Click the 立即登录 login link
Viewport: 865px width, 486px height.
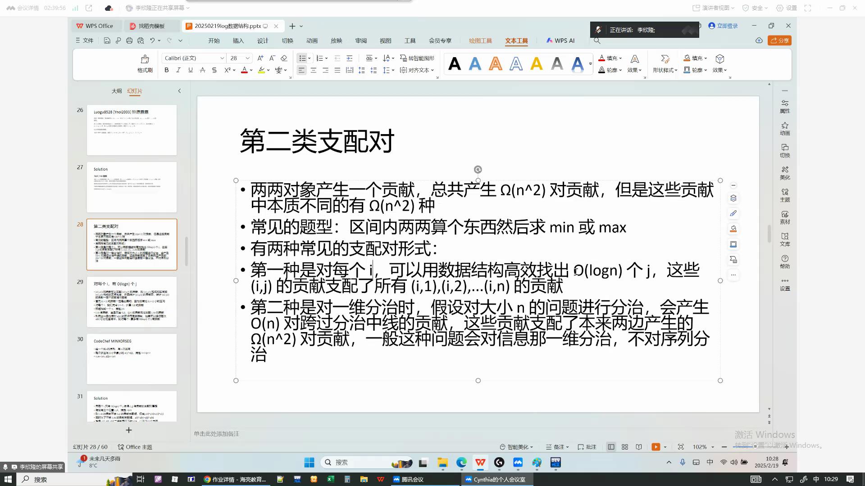pyautogui.click(x=723, y=26)
